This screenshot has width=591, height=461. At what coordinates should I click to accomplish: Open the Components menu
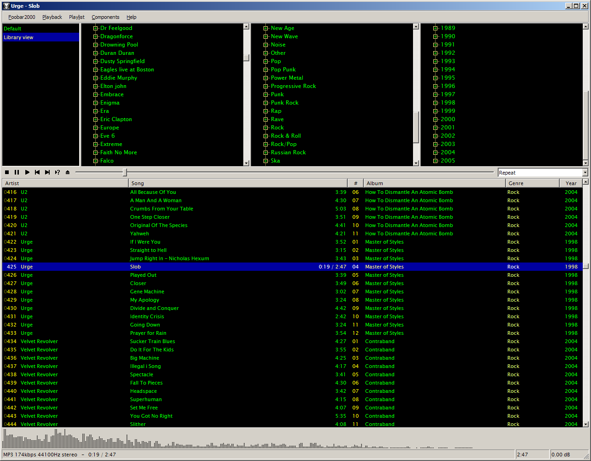pyautogui.click(x=105, y=17)
